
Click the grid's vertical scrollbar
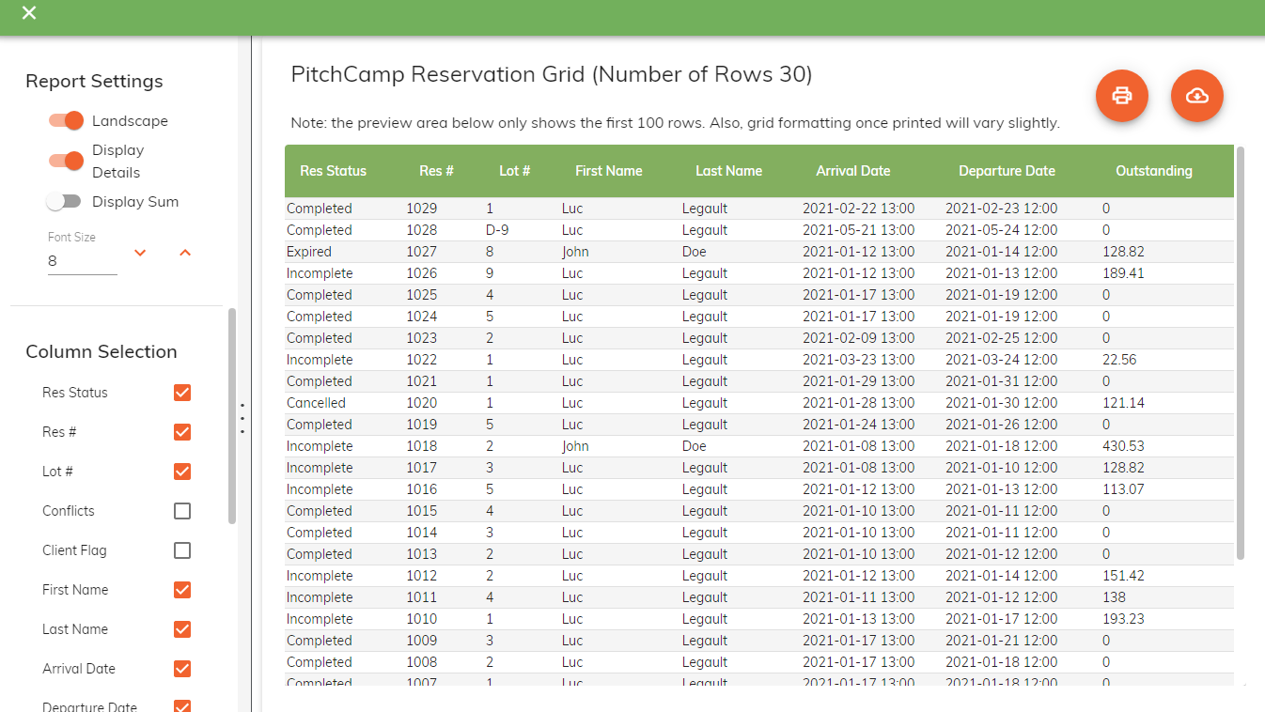click(1241, 352)
